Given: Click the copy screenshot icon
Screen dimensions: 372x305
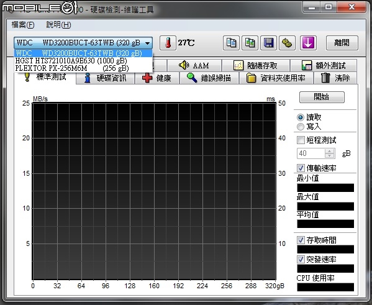Looking at the screenshot, I should tap(250, 43).
